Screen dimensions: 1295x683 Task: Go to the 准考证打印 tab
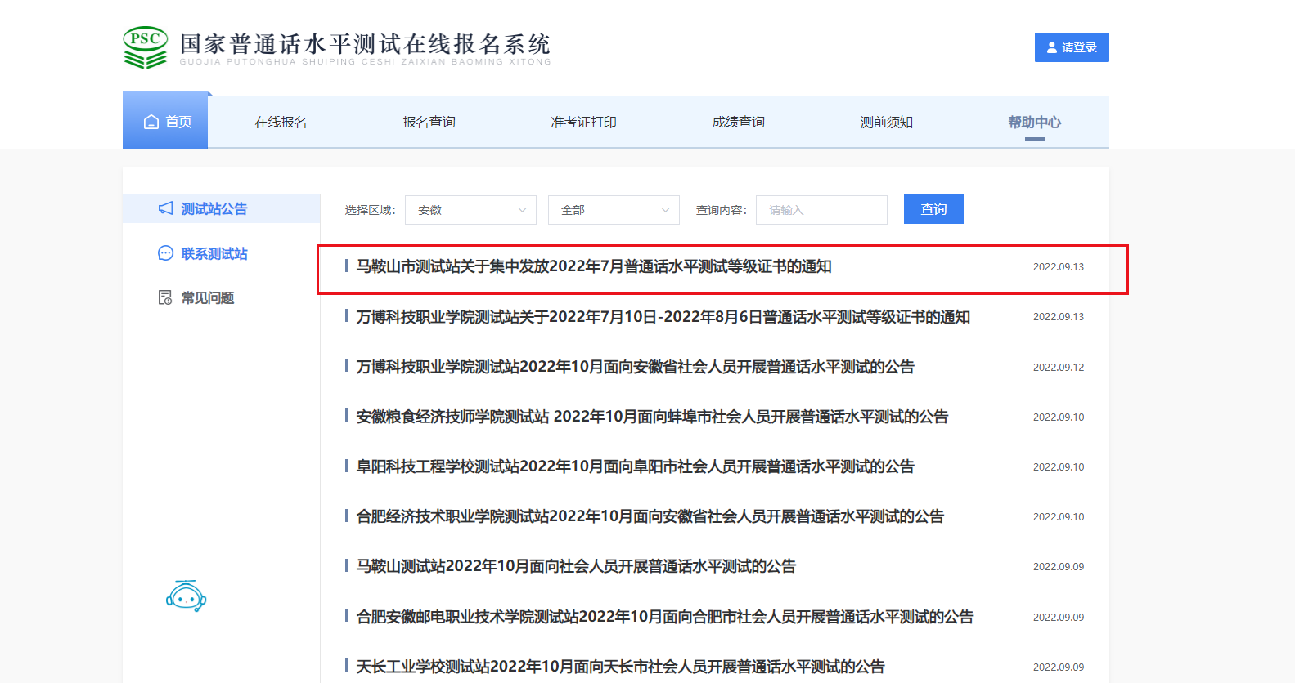pos(583,122)
